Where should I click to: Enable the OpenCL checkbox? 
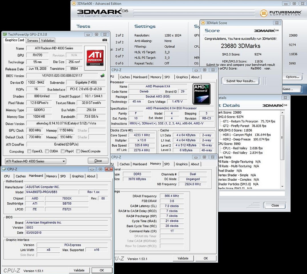[x=29, y=151]
